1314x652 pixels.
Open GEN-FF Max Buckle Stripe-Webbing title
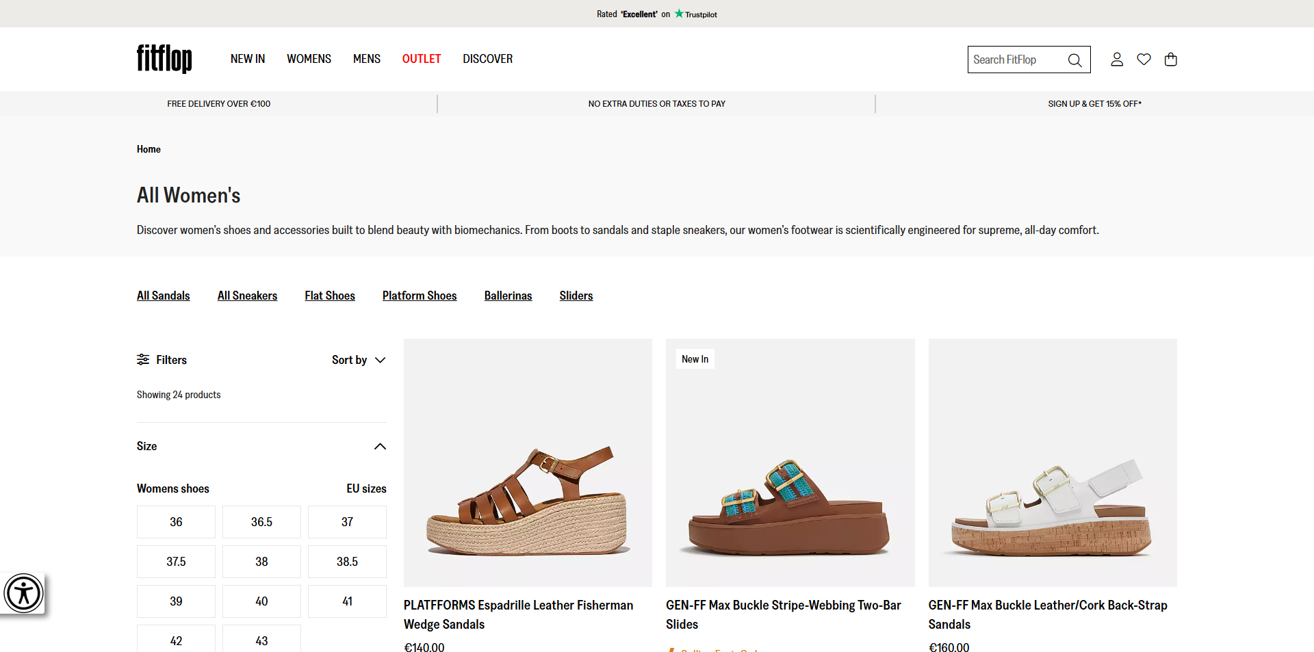point(784,614)
